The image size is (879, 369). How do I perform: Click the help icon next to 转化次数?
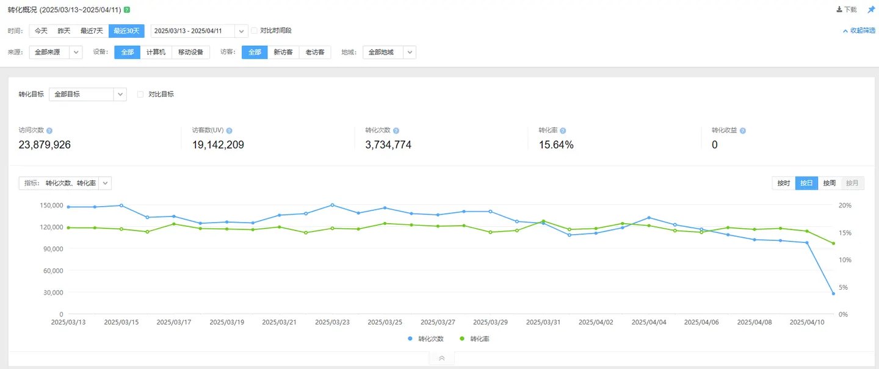[396, 131]
